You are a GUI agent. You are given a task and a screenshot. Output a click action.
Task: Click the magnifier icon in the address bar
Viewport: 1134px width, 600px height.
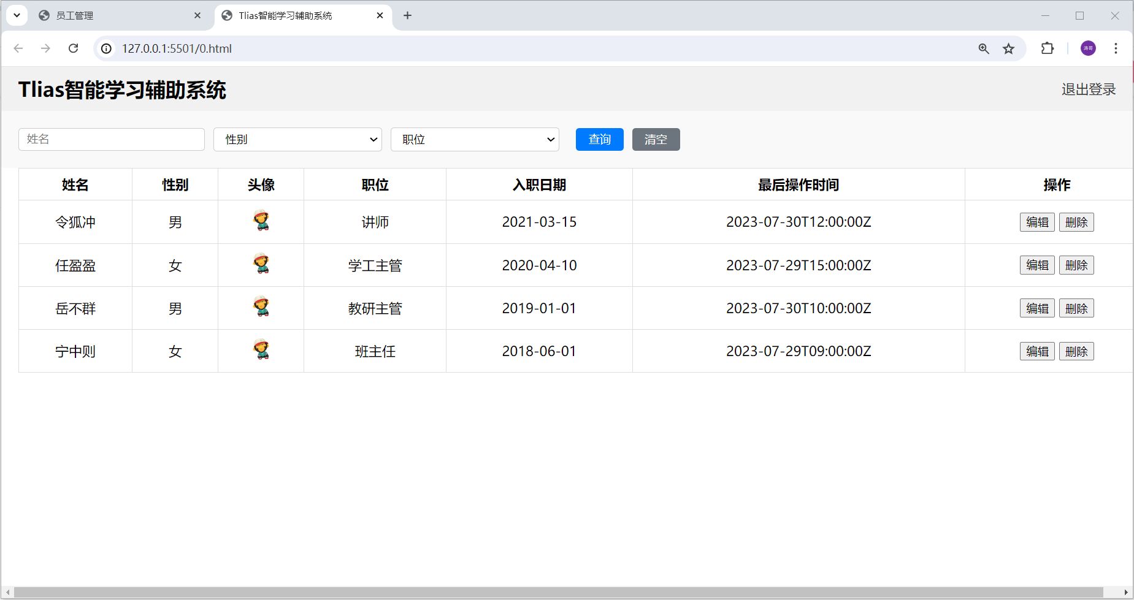(984, 48)
